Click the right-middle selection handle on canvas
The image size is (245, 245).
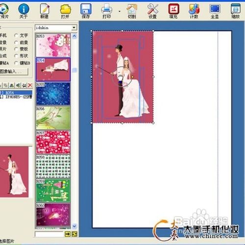[153, 77]
